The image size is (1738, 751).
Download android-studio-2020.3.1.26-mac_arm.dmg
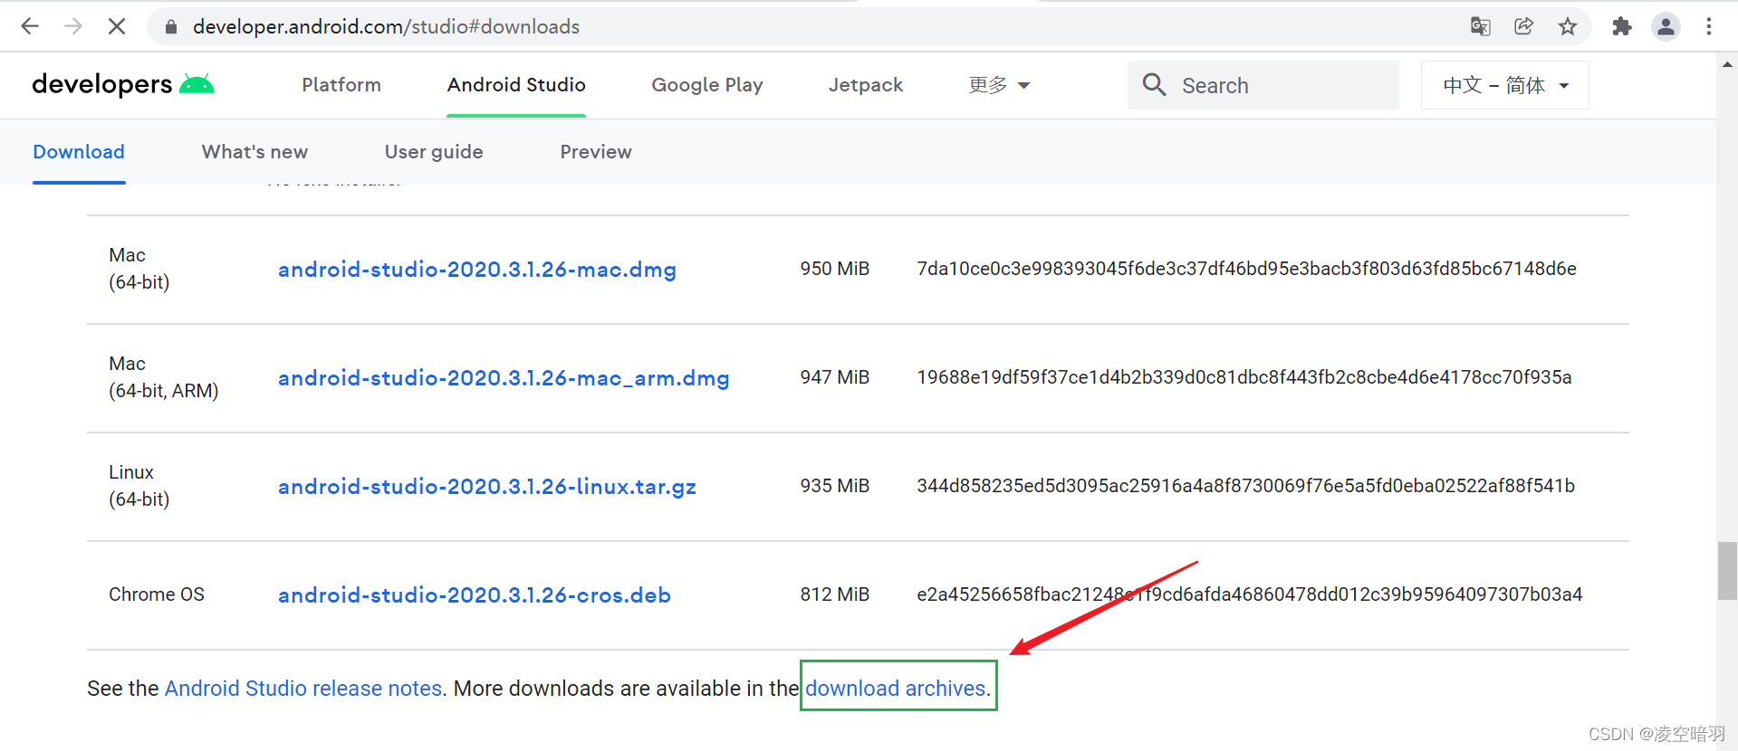pos(504,378)
